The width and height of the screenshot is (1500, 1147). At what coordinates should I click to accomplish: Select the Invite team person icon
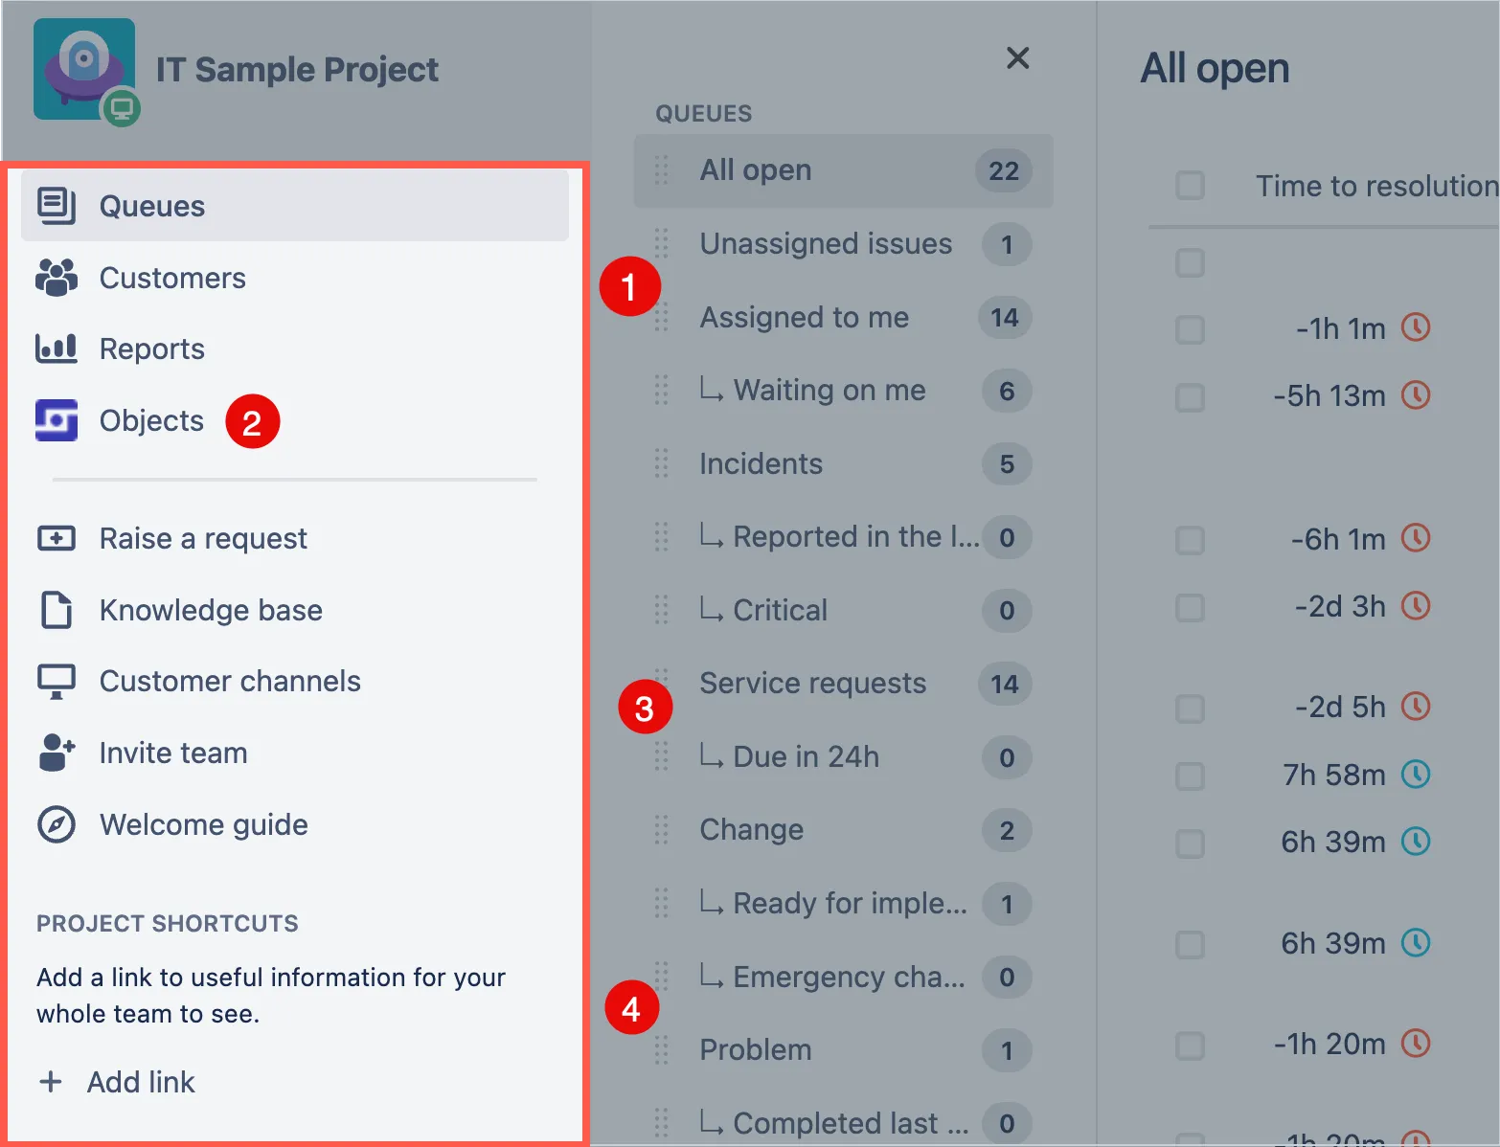[57, 753]
